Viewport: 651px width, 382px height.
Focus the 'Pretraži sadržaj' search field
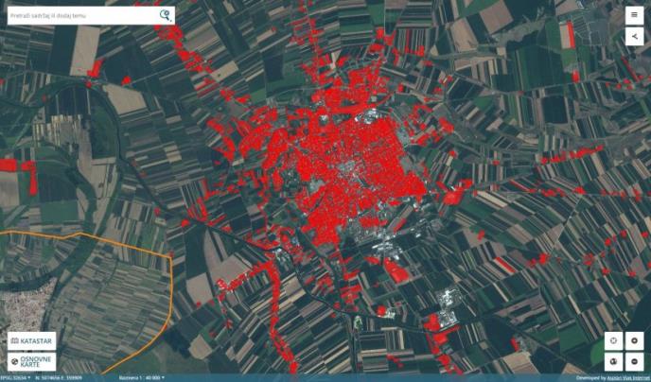coord(80,15)
